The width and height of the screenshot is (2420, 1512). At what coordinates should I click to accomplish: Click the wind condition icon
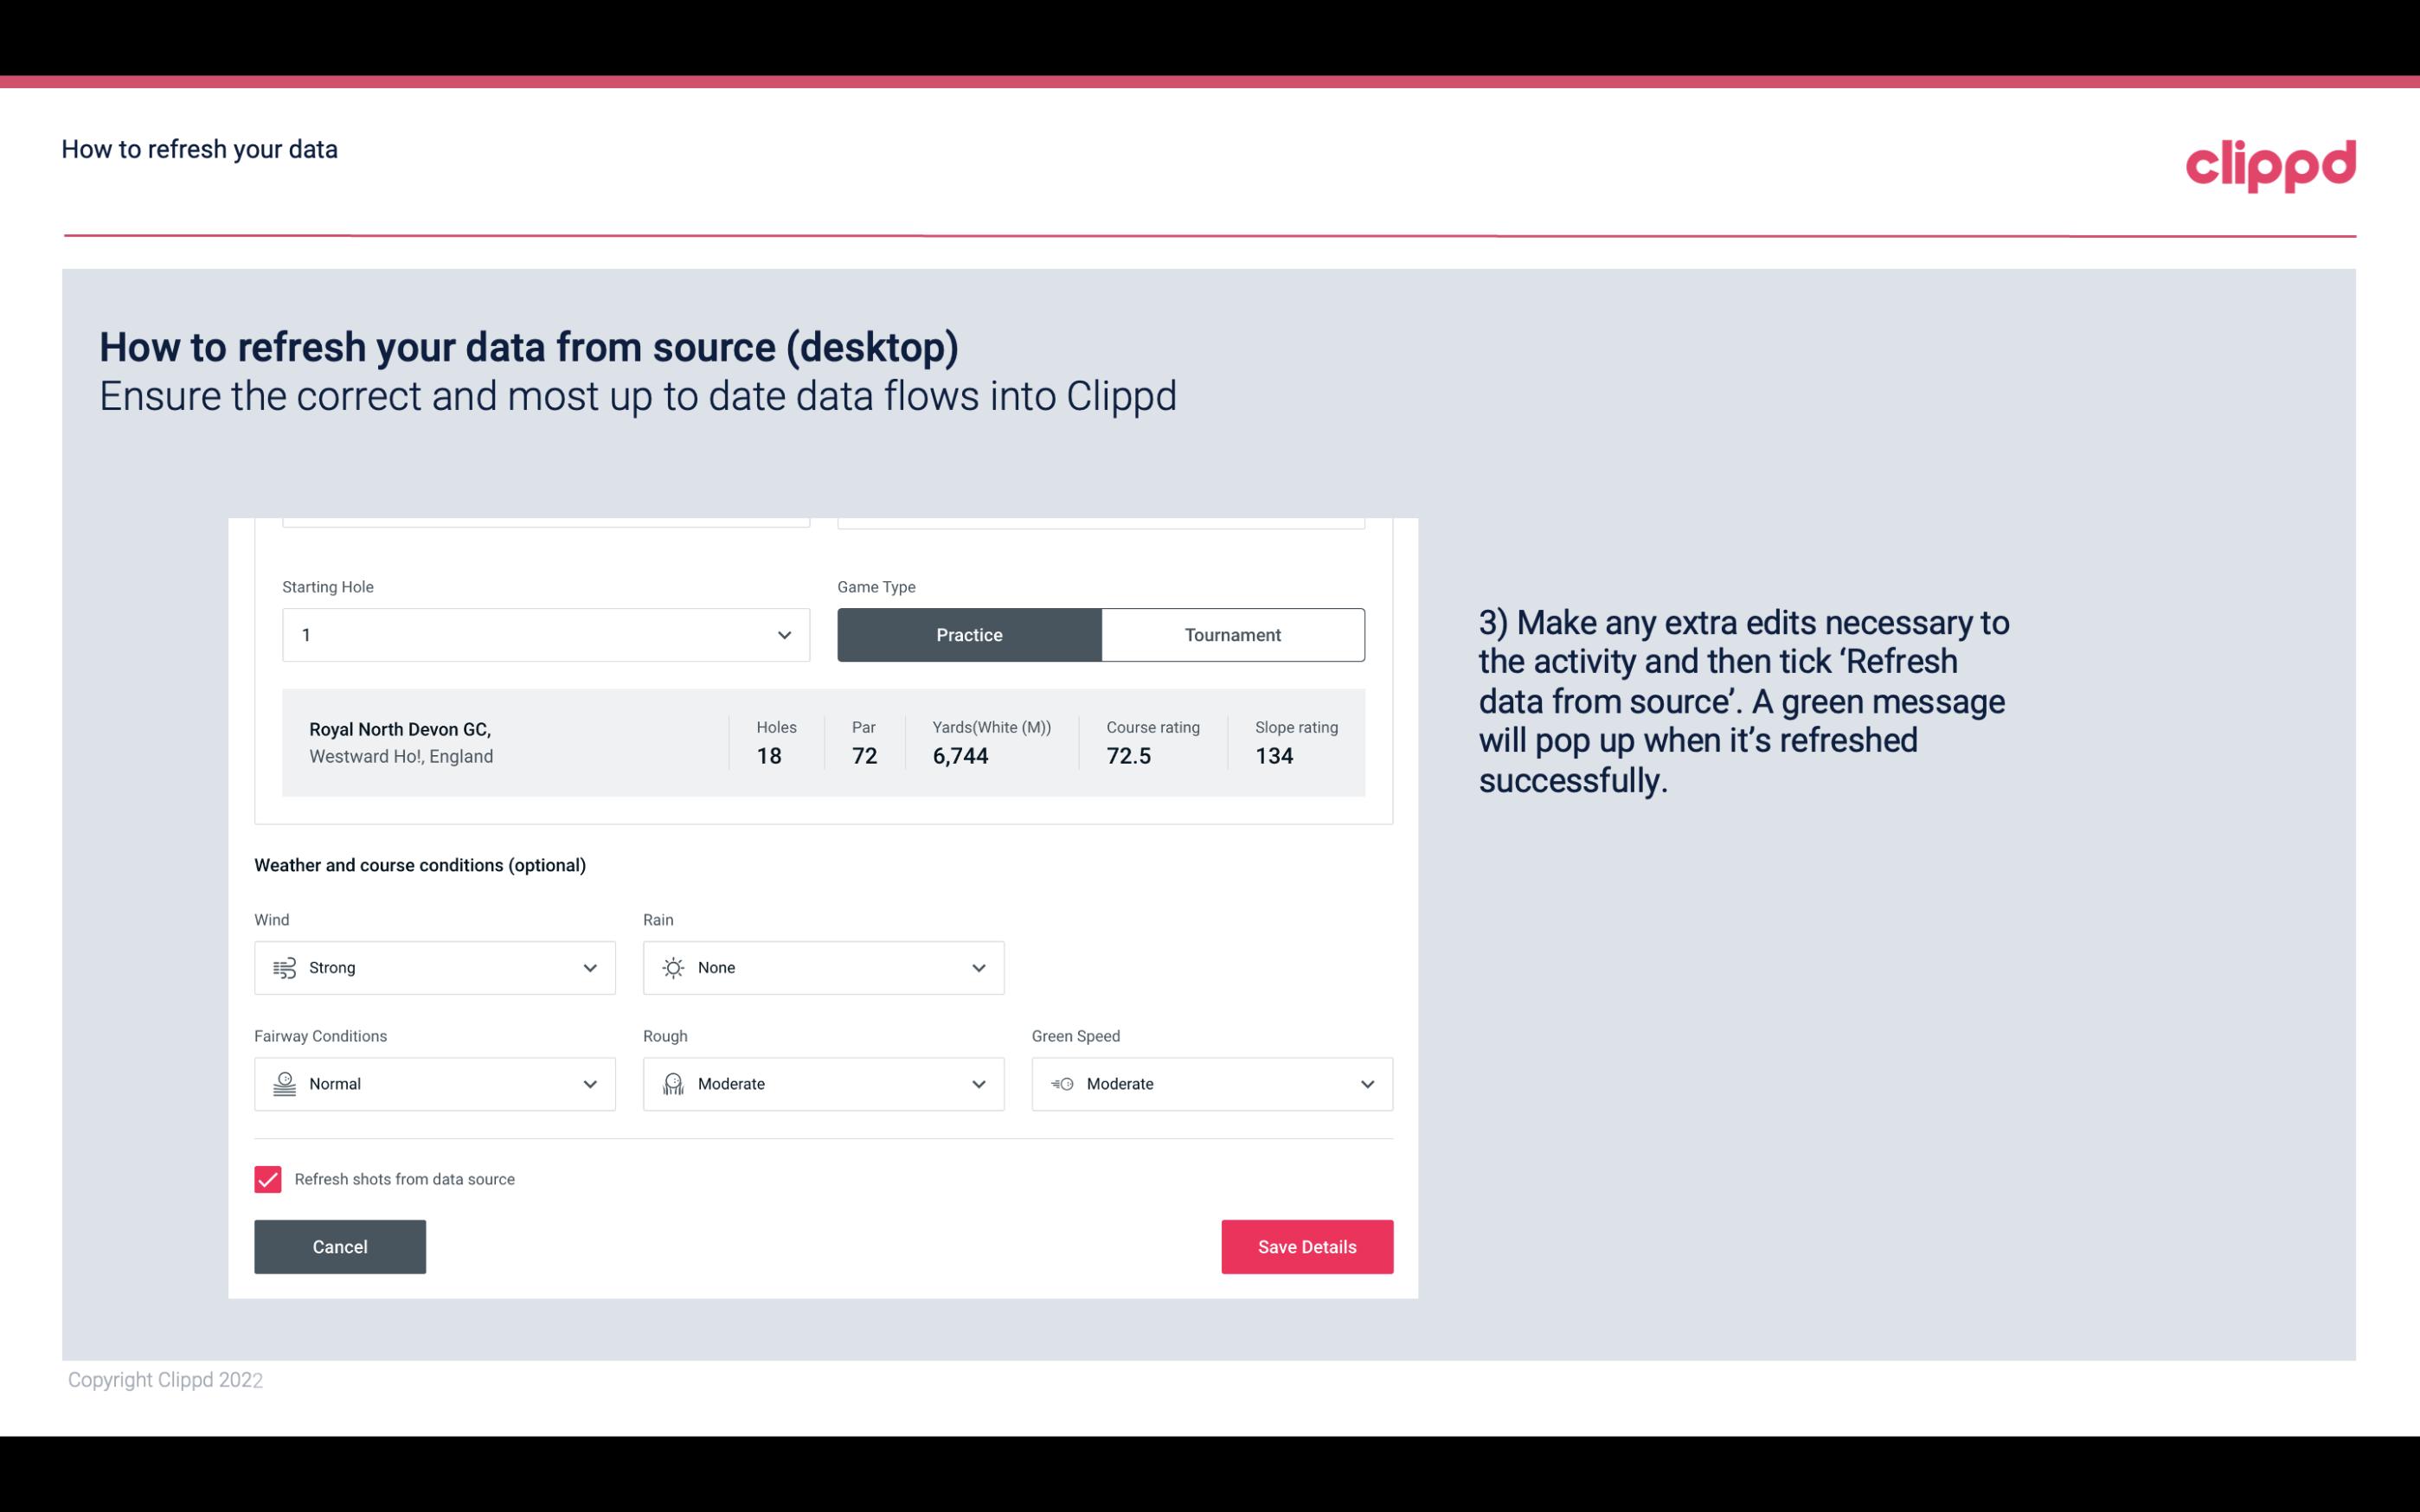pos(282,967)
